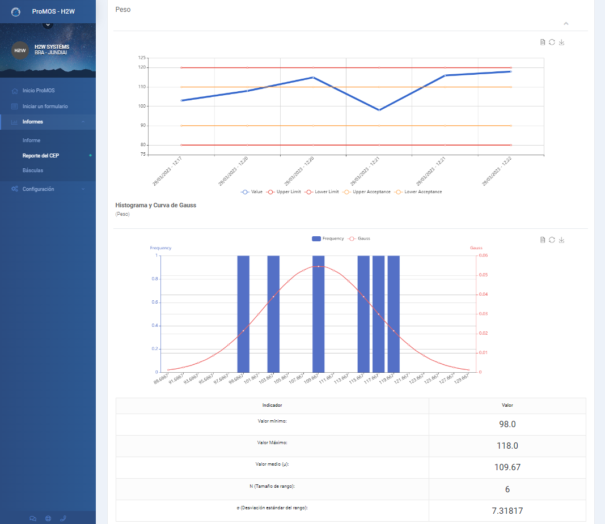Restore the Peso line chart view
Viewport: 605px width, 524px height.
click(552, 42)
